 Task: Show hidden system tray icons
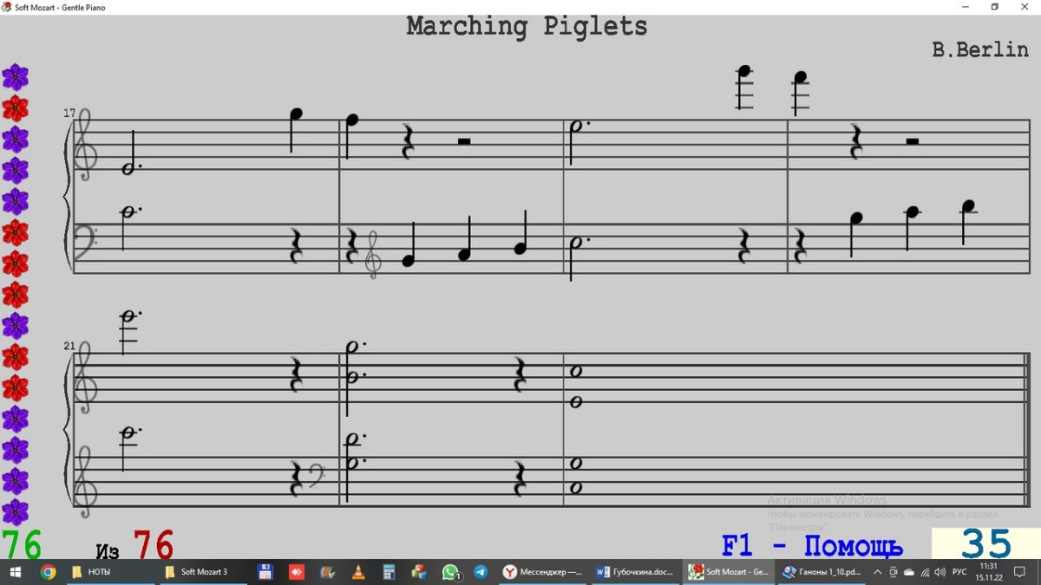(x=878, y=572)
